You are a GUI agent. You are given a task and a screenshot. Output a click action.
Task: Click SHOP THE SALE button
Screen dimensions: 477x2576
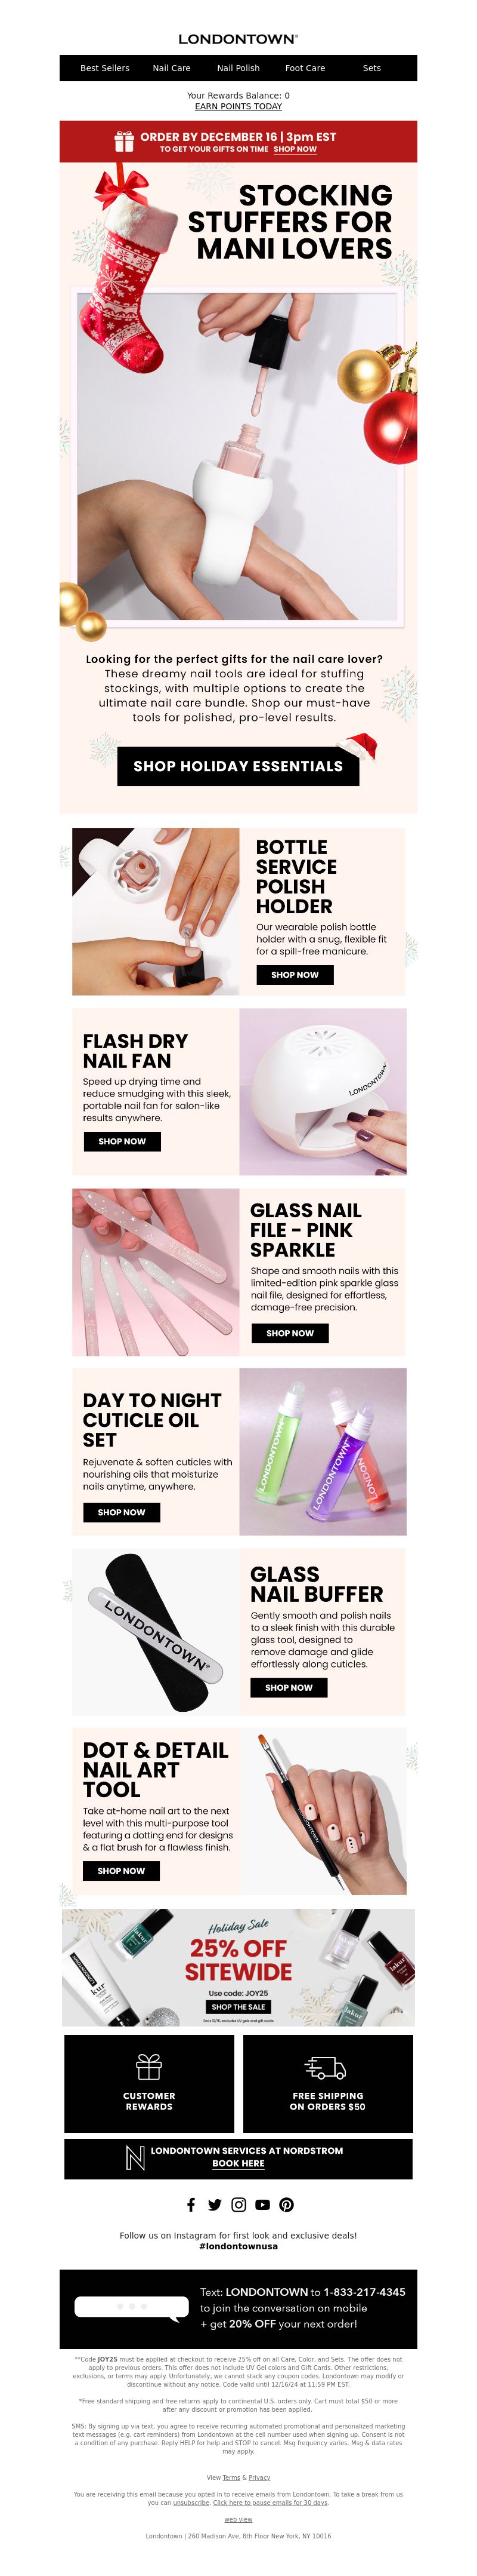pyautogui.click(x=238, y=2006)
